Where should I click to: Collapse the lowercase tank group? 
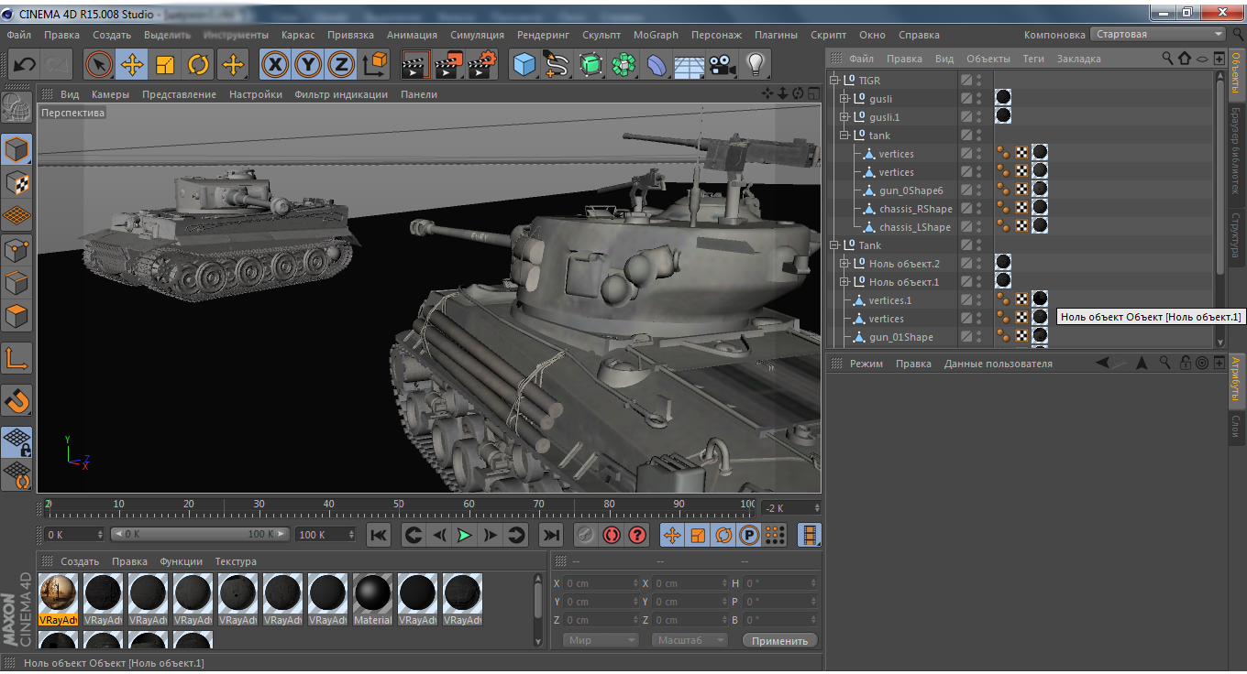tap(845, 136)
